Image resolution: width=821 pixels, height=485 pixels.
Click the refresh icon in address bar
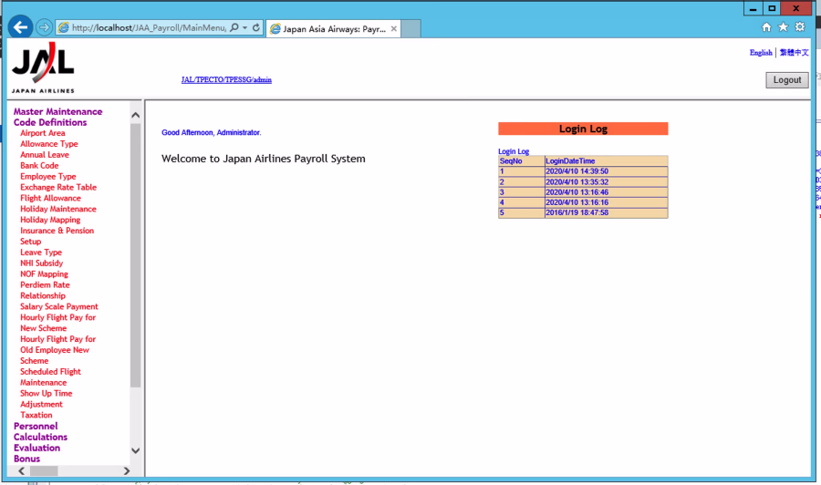pos(256,28)
